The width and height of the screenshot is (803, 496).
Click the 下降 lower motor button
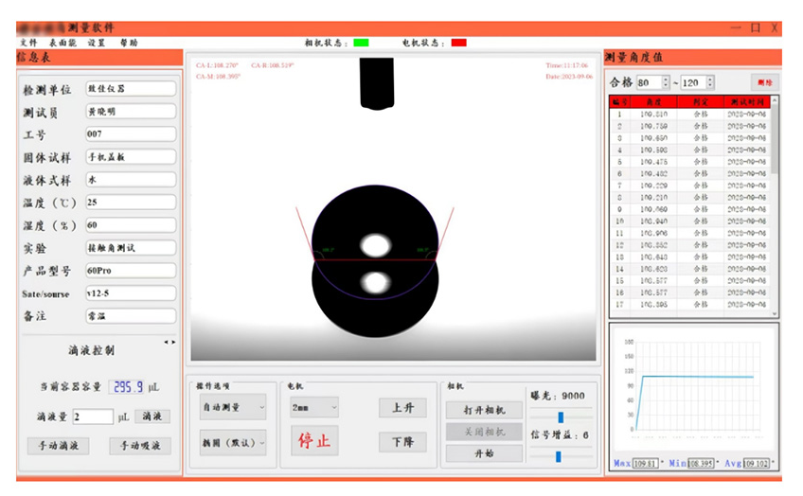point(402,441)
